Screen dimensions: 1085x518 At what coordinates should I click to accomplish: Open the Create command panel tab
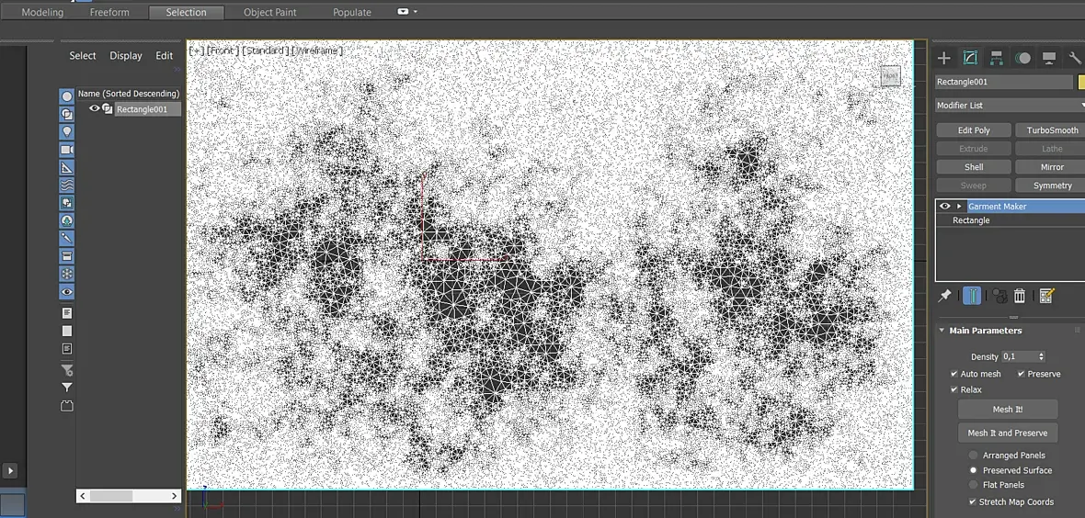pyautogui.click(x=943, y=58)
